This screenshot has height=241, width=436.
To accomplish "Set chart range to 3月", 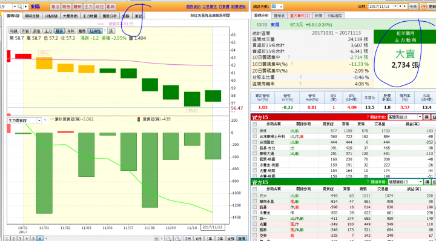I will pyautogui.click(x=188, y=239).
